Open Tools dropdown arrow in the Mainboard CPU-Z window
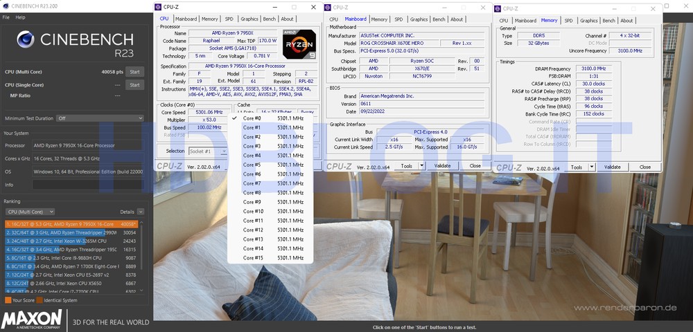 [421, 166]
